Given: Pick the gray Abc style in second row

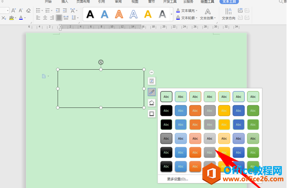Looking at the screenshot, I should (x=210, y=110).
